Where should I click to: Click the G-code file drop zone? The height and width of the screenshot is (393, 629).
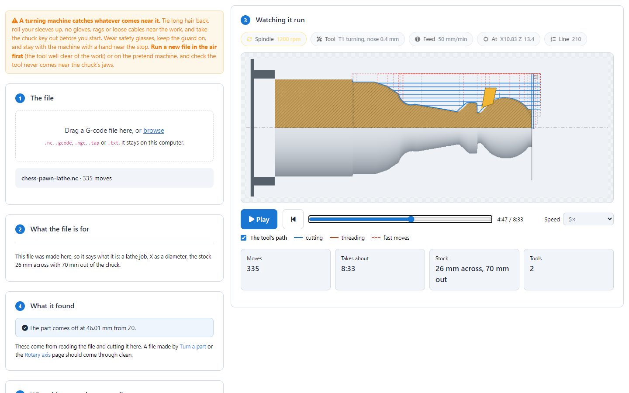tap(114, 136)
